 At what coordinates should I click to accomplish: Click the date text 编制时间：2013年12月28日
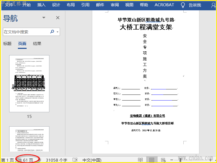[146, 130]
